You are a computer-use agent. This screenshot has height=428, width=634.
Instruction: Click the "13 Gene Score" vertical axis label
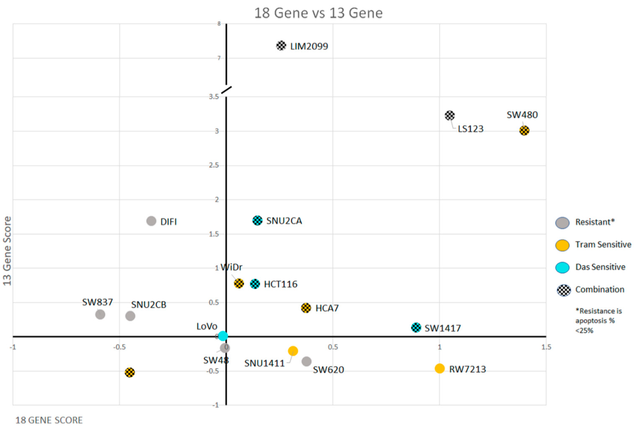pyautogui.click(x=7, y=251)
